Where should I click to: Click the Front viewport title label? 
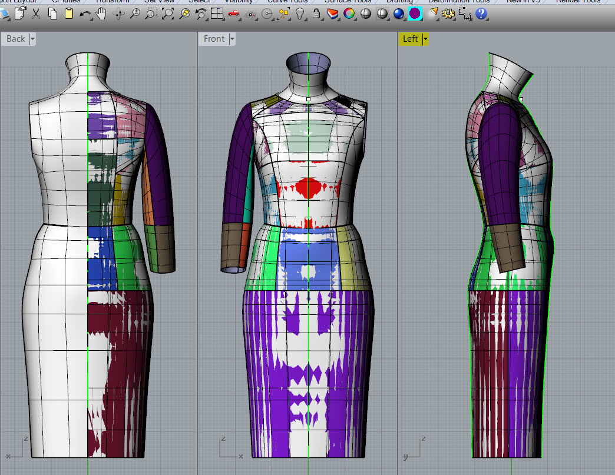[214, 39]
